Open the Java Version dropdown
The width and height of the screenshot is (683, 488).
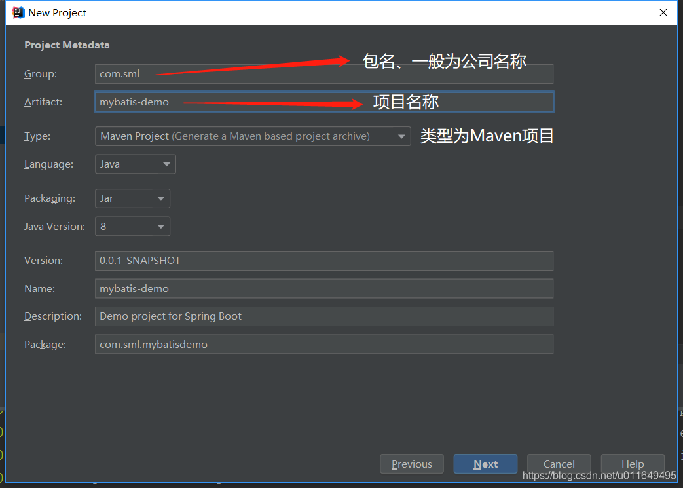pyautogui.click(x=132, y=227)
